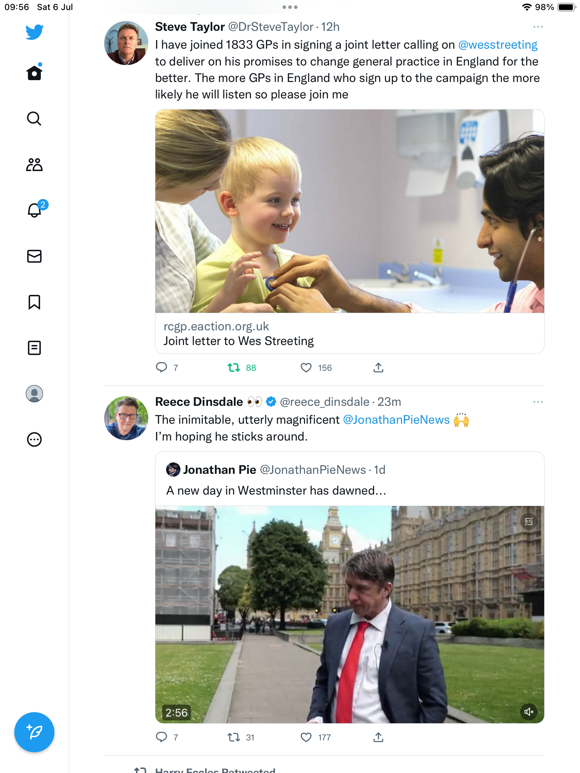Open Bookmarks icon in sidebar
The image size is (580, 773).
(34, 302)
